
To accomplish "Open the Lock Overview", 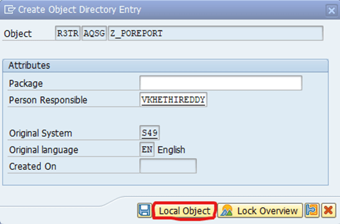I will coord(260,210).
